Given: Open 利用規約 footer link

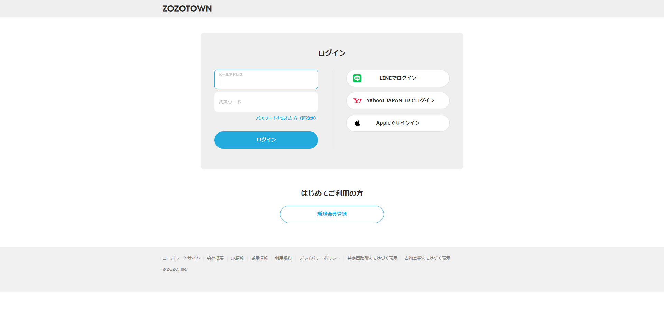Looking at the screenshot, I should click(283, 258).
